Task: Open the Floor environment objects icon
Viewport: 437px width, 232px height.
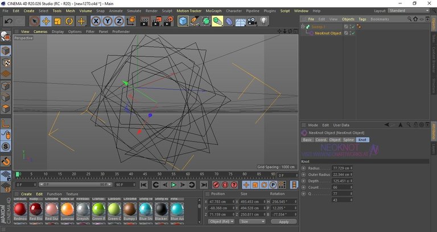Action: (241, 21)
